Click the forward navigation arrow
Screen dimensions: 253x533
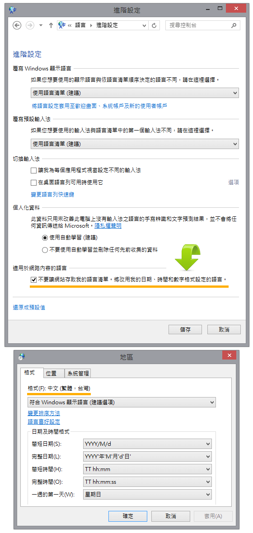(30, 25)
